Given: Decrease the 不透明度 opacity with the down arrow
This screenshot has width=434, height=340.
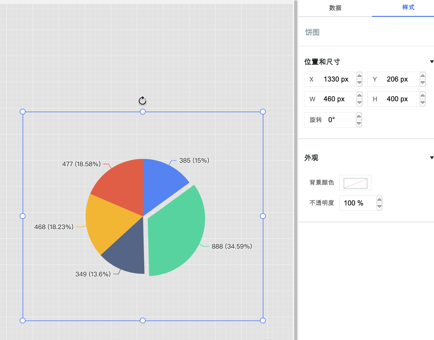Looking at the screenshot, I should click(x=379, y=207).
